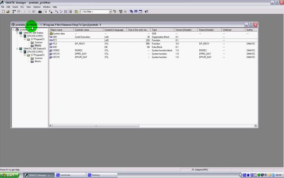The height and width of the screenshot is (178, 284).
Task: Open the File menu
Action: tap(3, 7)
